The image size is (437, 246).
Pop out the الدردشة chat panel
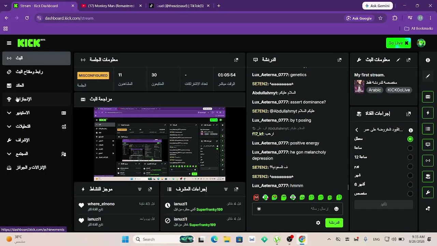pyautogui.click(x=339, y=60)
